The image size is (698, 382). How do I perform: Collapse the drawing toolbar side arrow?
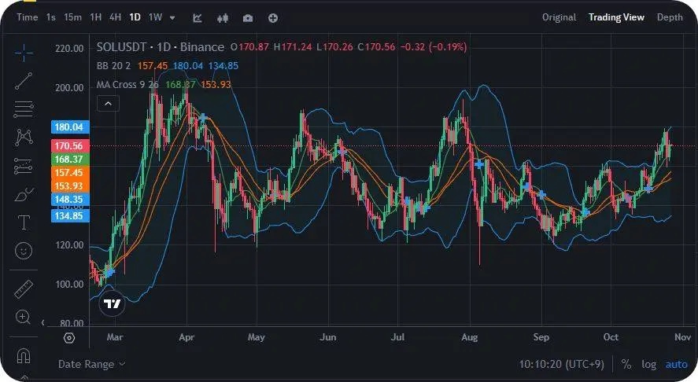[x=42, y=322]
